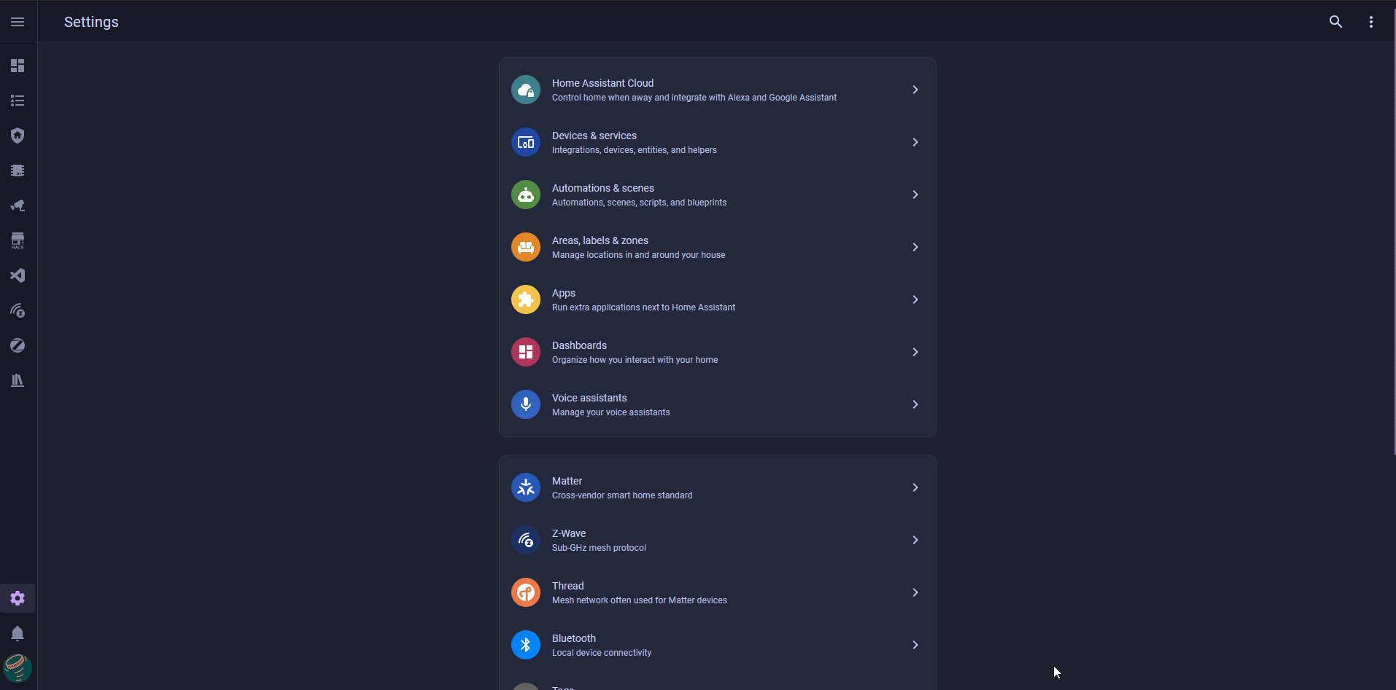Open the sidebar hamburger menu
This screenshot has height=690, width=1396.
(x=18, y=22)
